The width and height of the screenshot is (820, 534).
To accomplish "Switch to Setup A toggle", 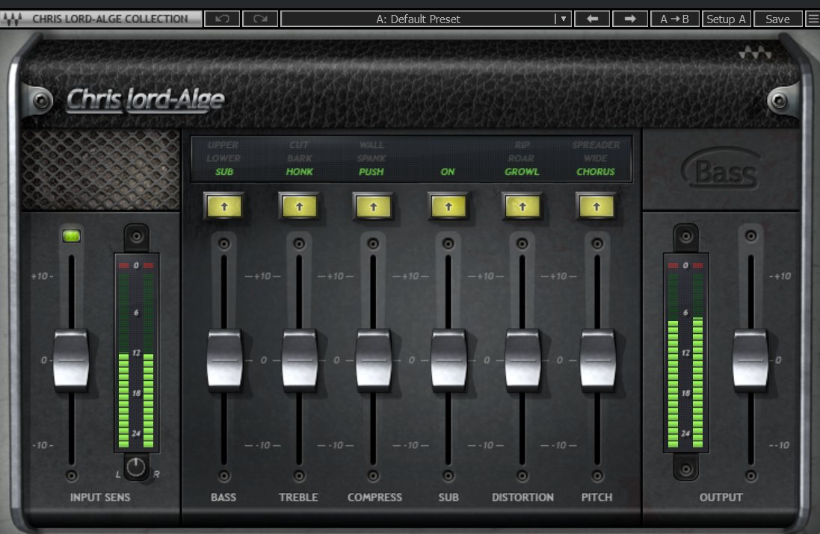I will pos(726,19).
